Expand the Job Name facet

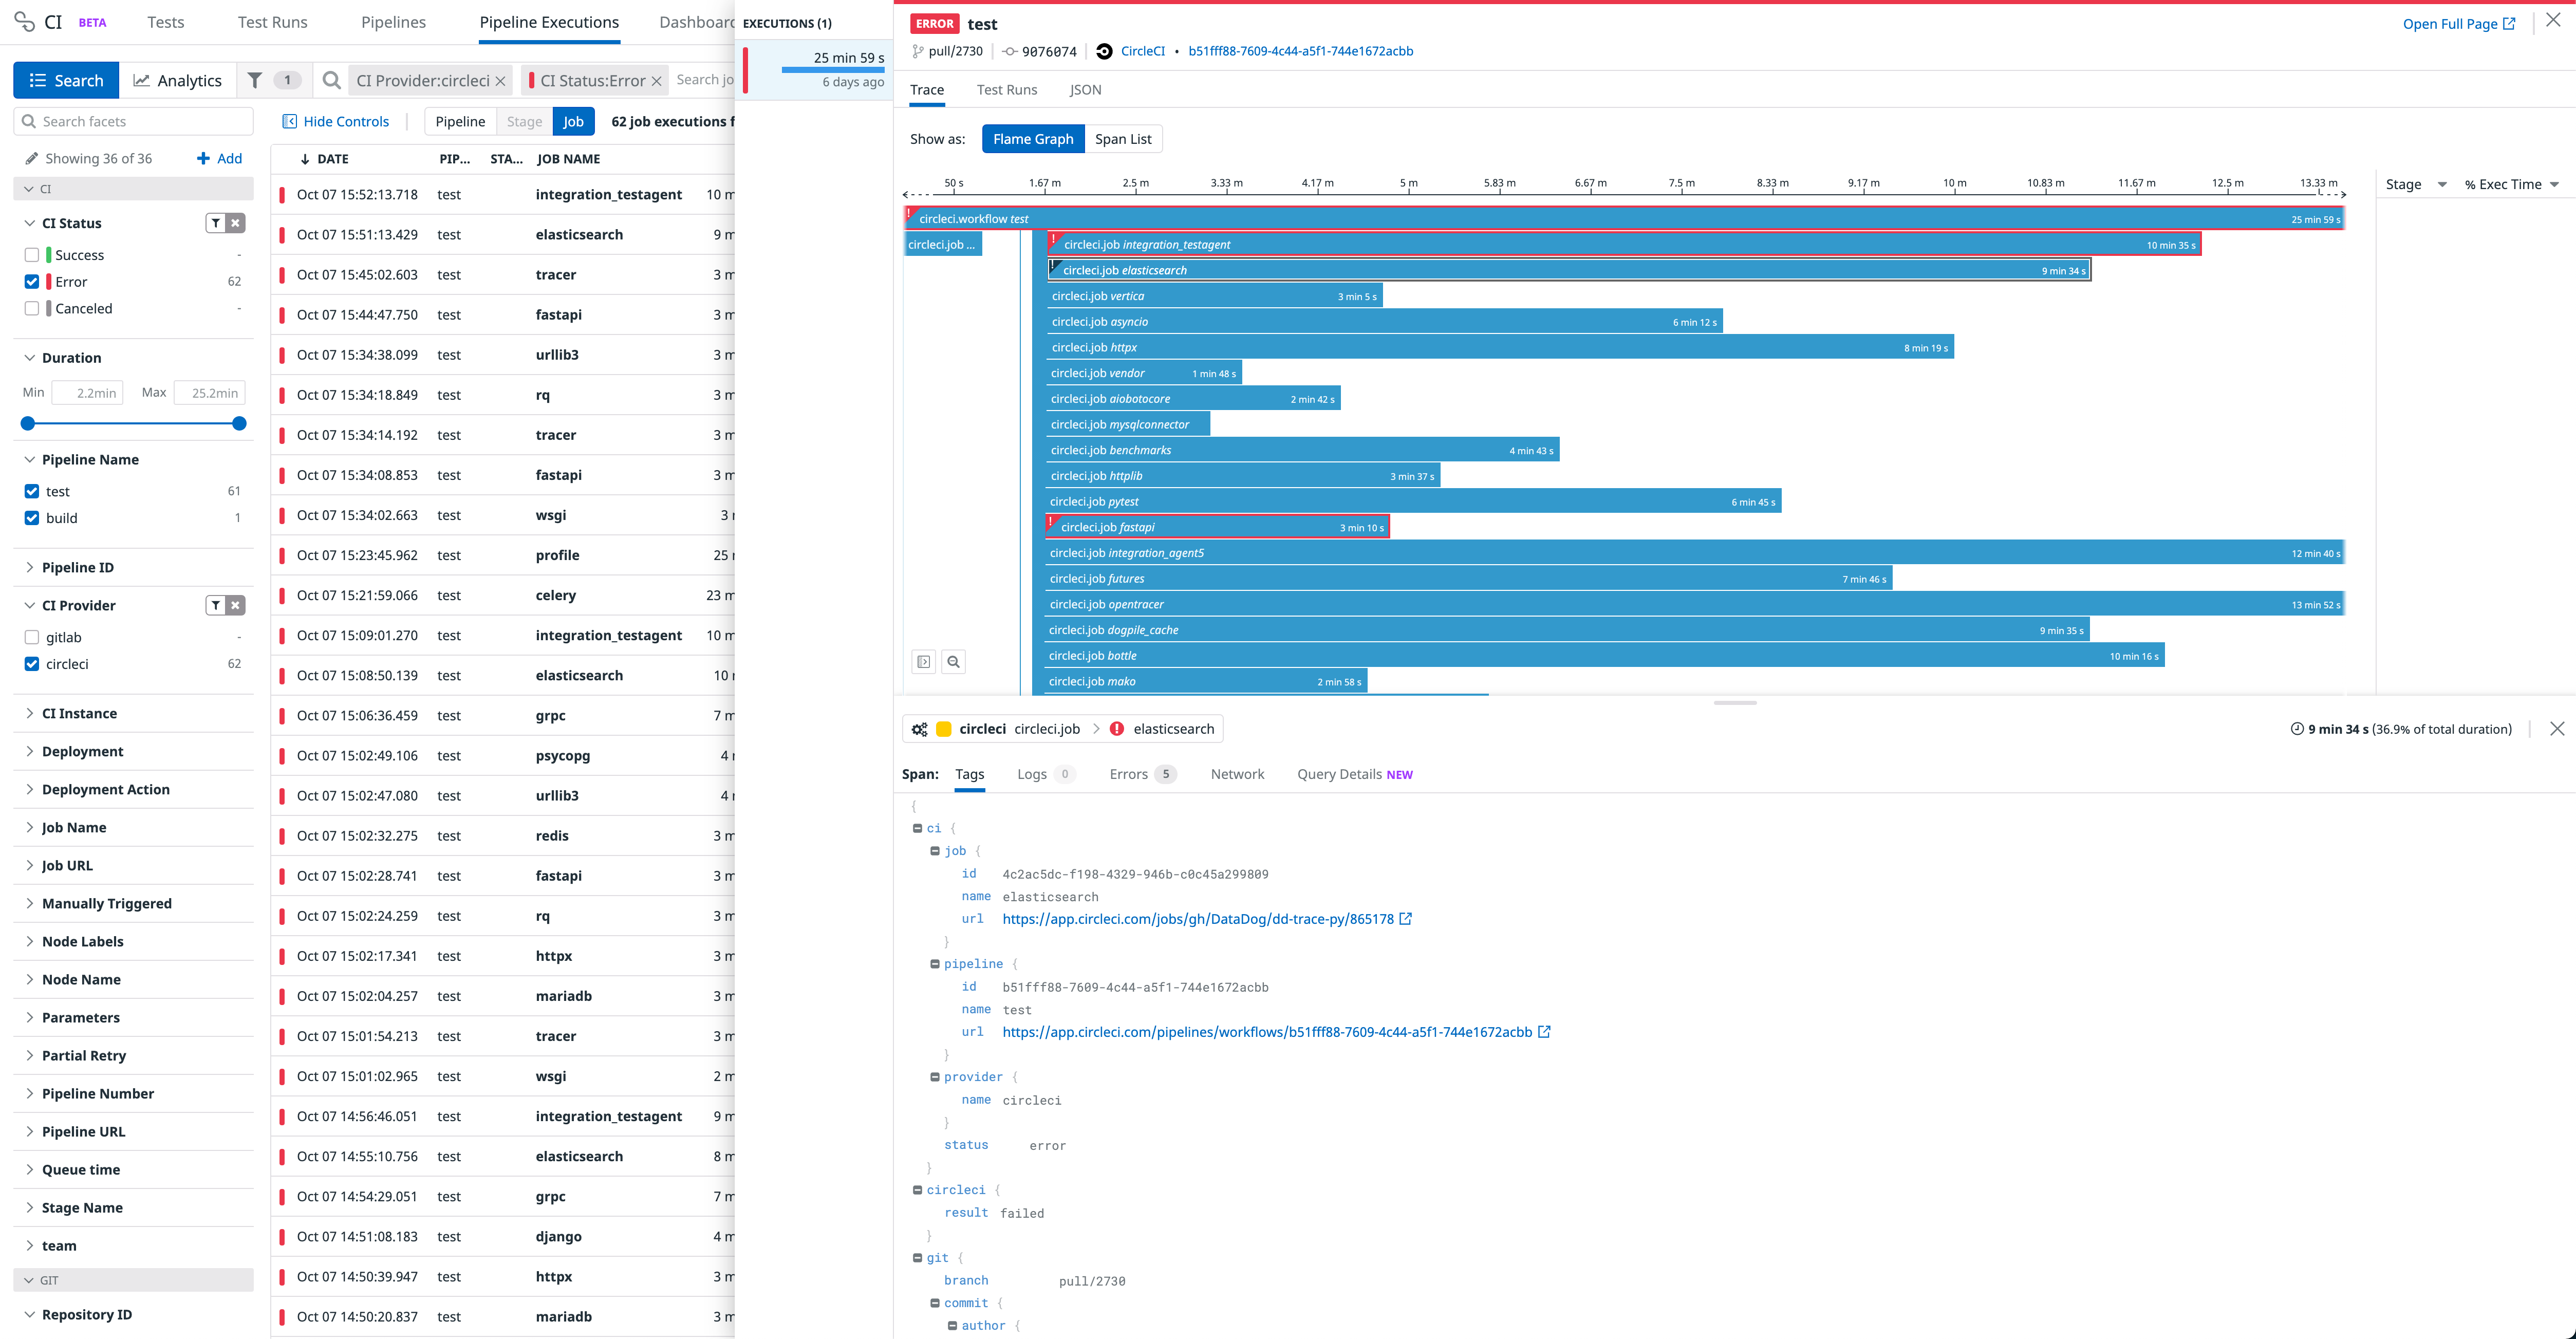(x=73, y=827)
